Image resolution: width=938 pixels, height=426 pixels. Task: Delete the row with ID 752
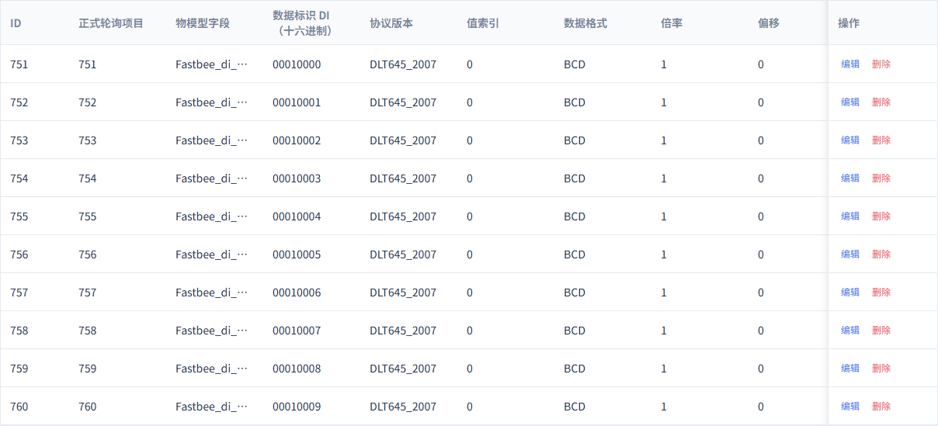pyautogui.click(x=881, y=102)
